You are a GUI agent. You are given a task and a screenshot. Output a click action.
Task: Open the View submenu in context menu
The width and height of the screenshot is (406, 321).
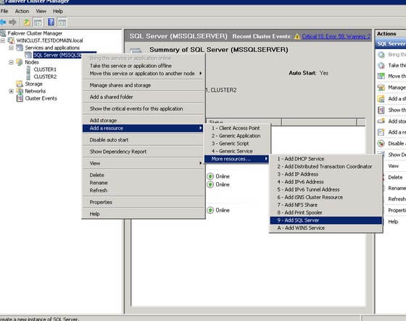(x=144, y=163)
